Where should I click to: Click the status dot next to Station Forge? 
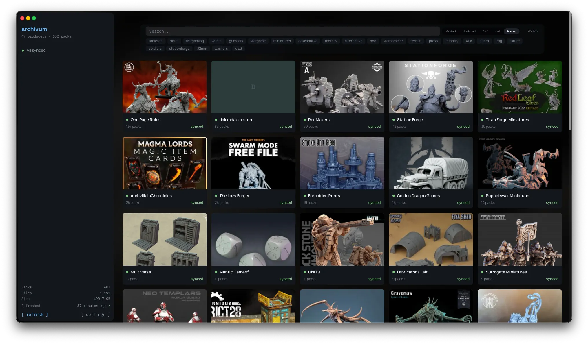(x=393, y=120)
